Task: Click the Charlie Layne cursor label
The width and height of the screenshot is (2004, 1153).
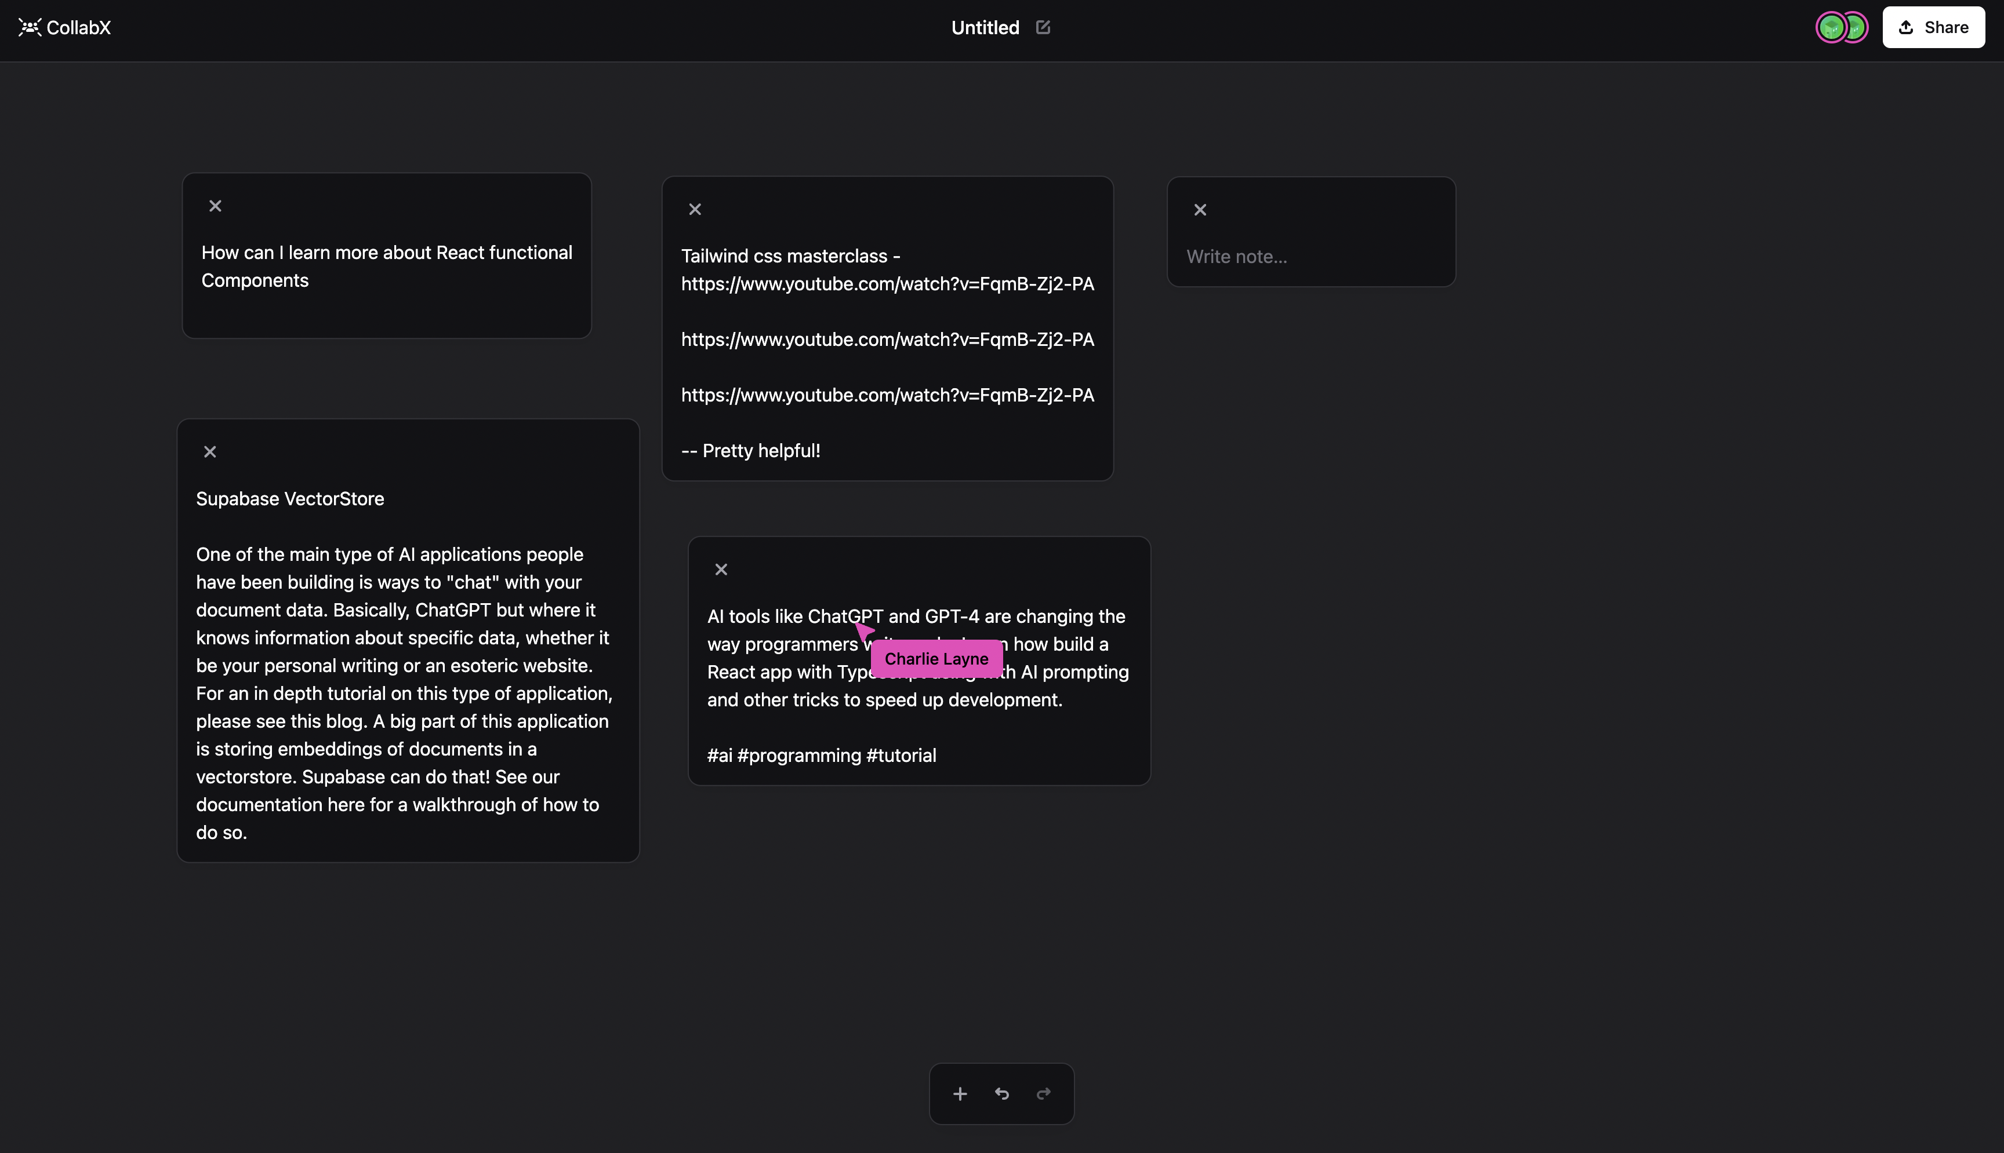Action: click(x=936, y=659)
